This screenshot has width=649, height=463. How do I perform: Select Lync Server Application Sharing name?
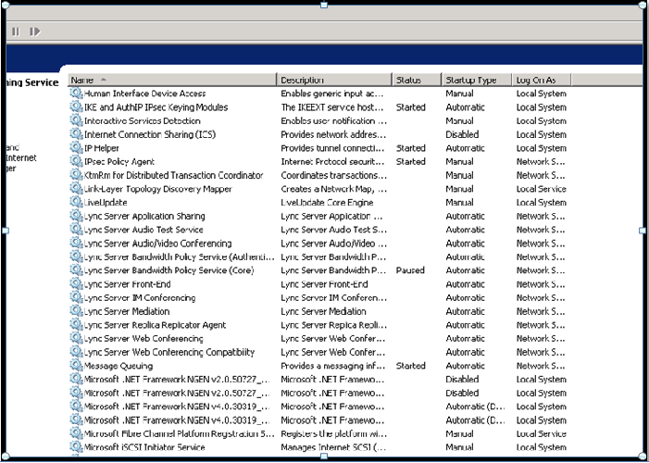(x=144, y=216)
